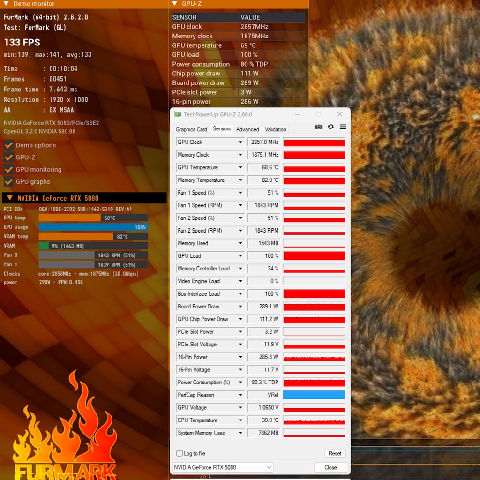Open the GPU-Z hamburger menu
Screen dimensions: 480x480
[343, 127]
